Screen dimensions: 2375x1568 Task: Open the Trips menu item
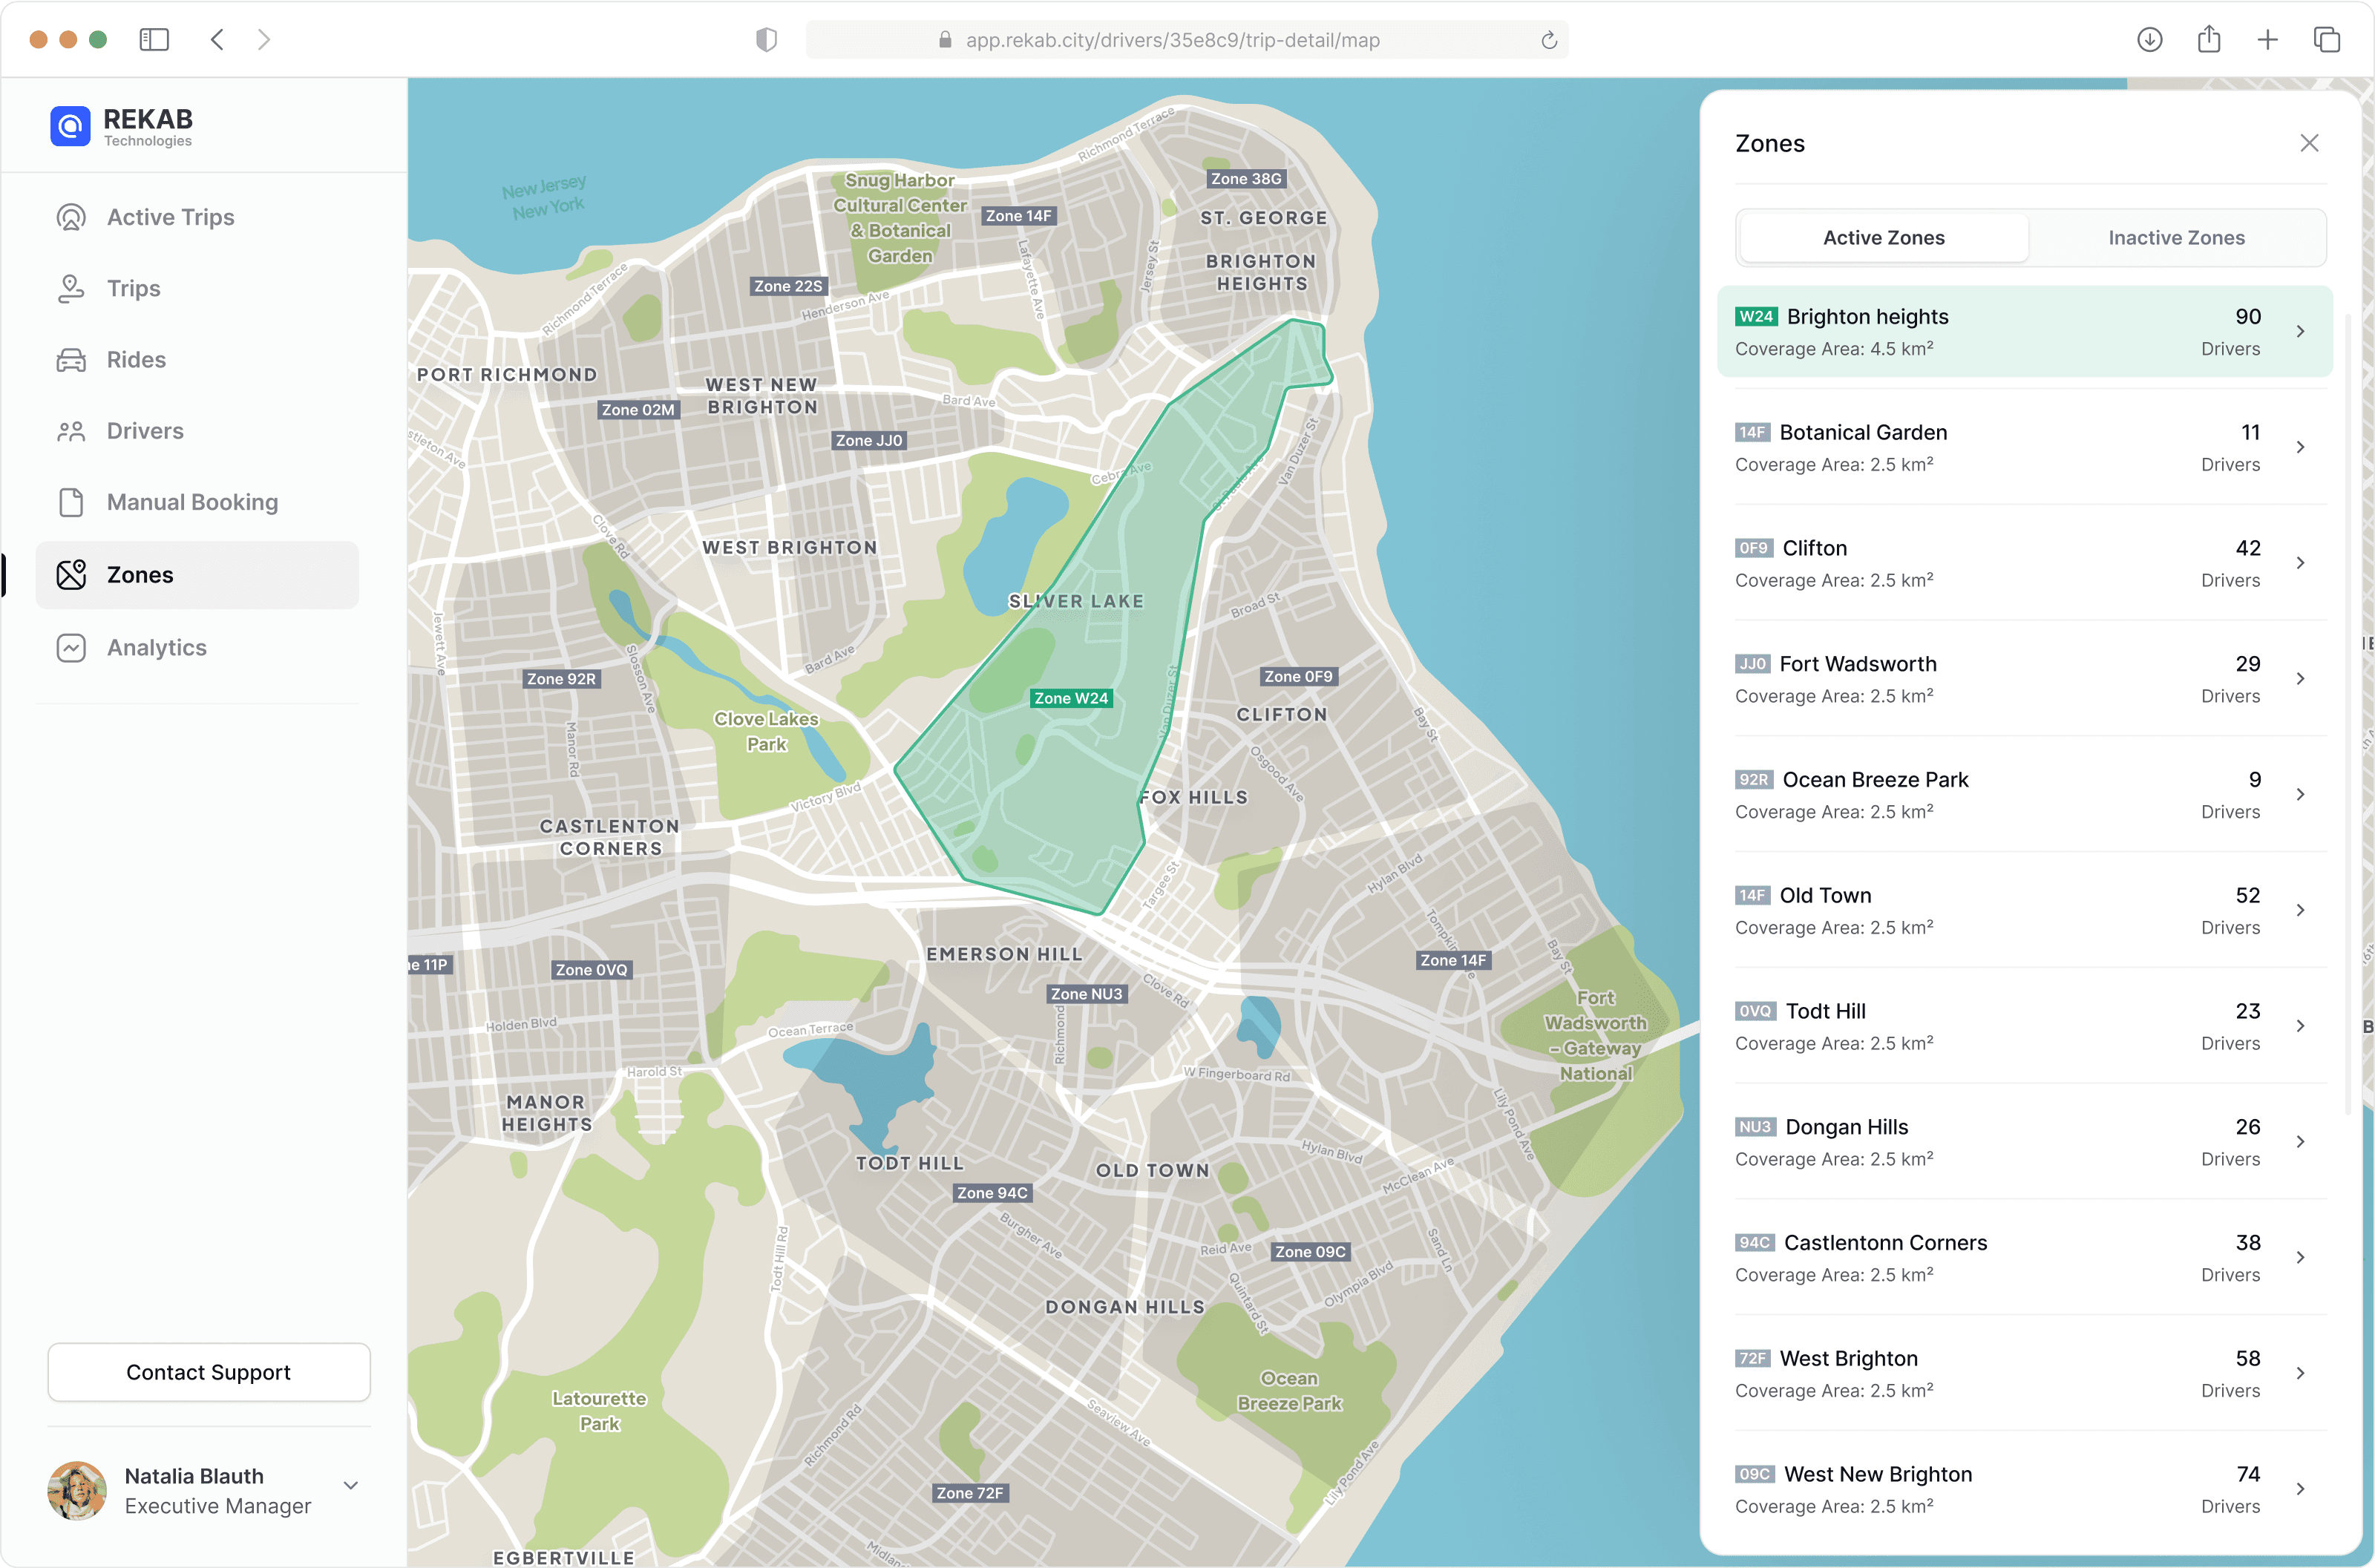click(133, 289)
